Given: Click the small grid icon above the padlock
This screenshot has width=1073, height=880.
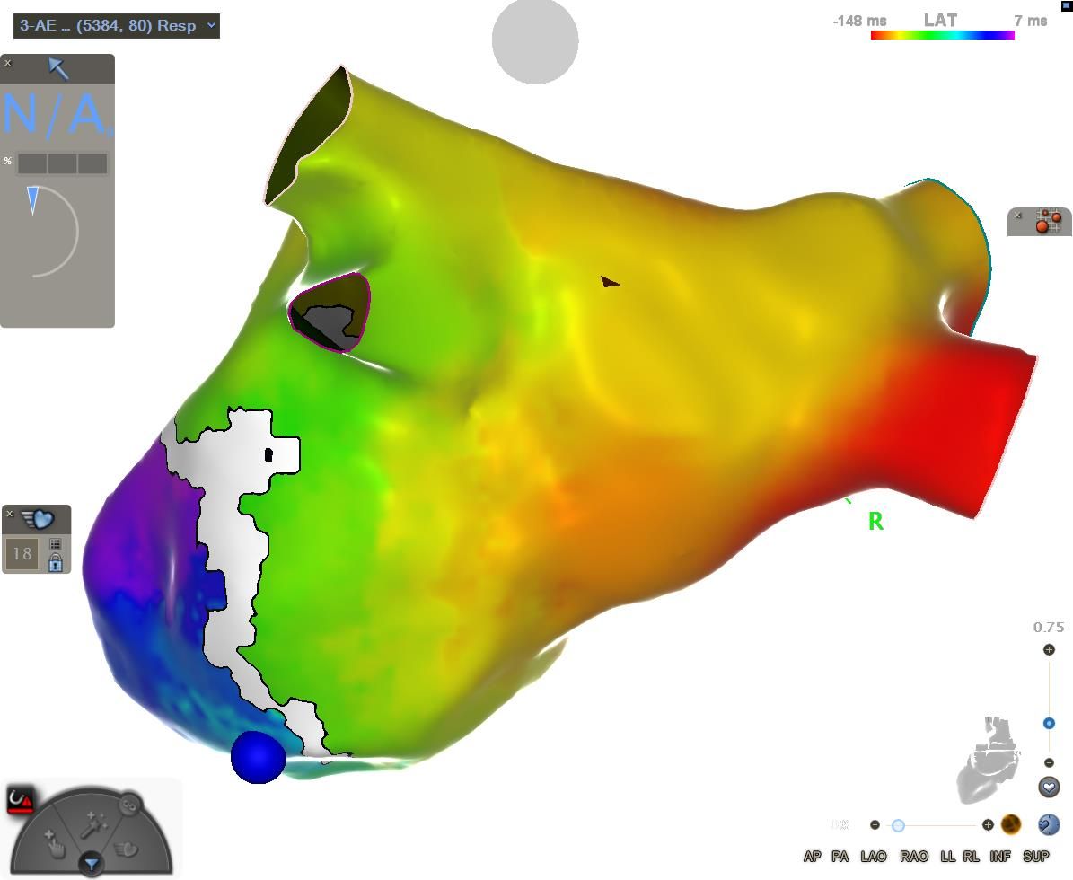Looking at the screenshot, I should click(x=56, y=544).
